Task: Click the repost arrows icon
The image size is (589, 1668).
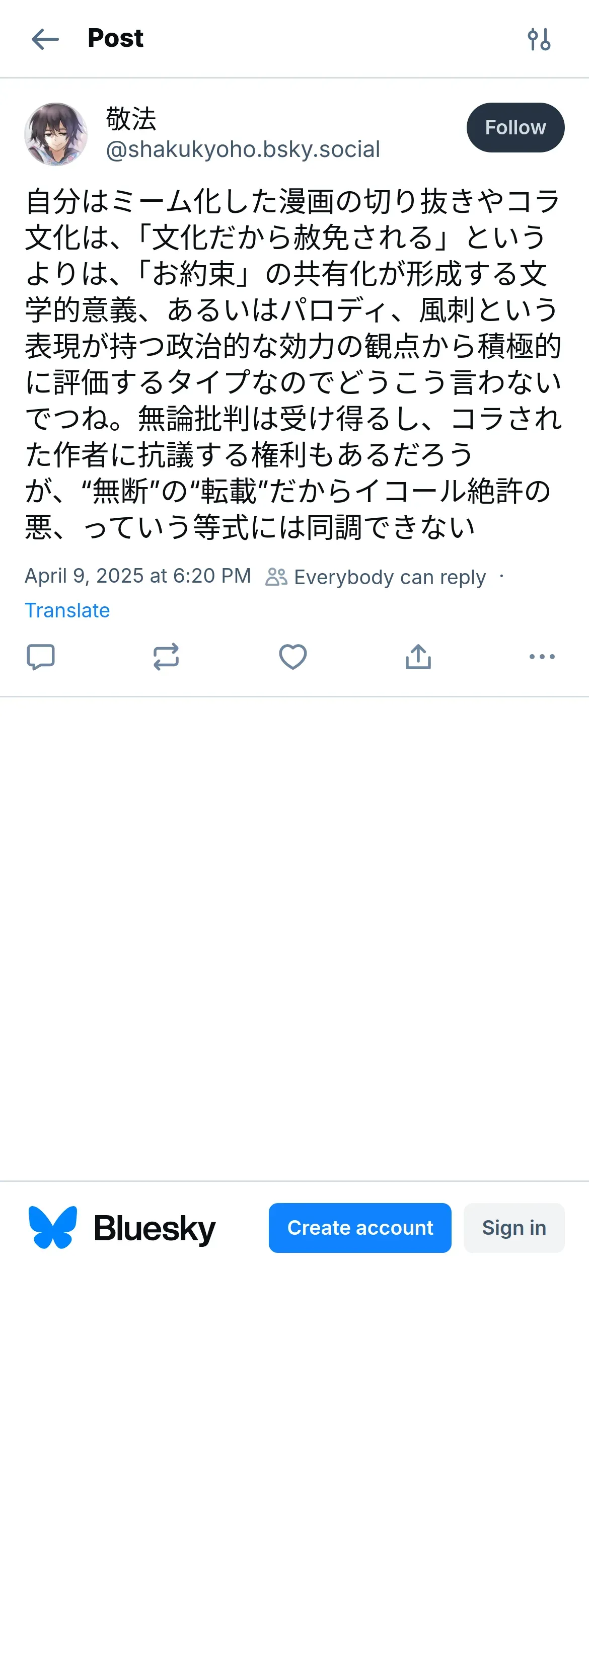Action: 166,657
